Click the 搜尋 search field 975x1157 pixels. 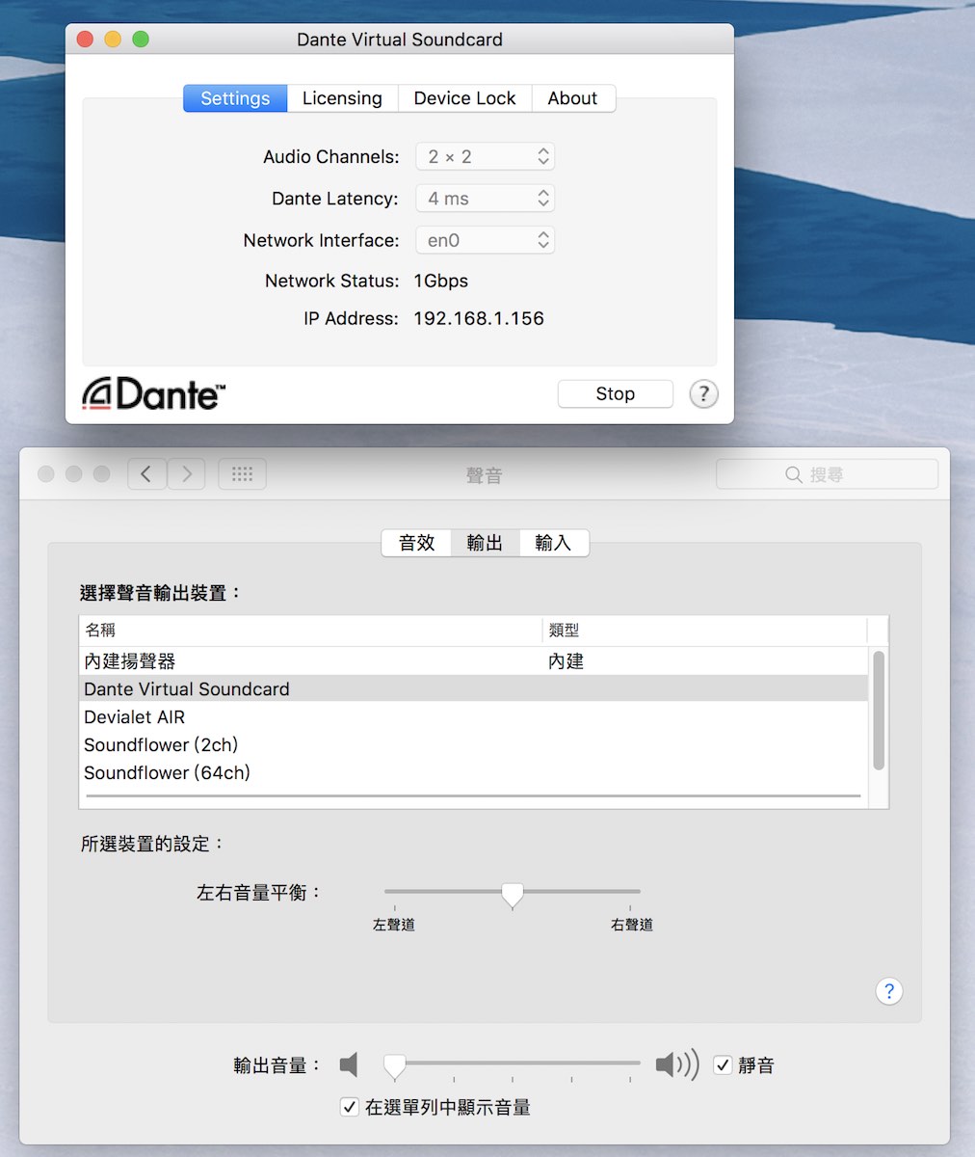[x=827, y=474]
